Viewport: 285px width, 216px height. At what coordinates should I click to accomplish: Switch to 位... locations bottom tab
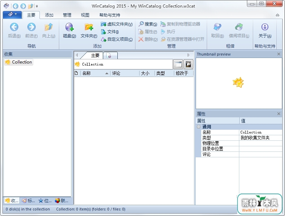click(x=45, y=200)
